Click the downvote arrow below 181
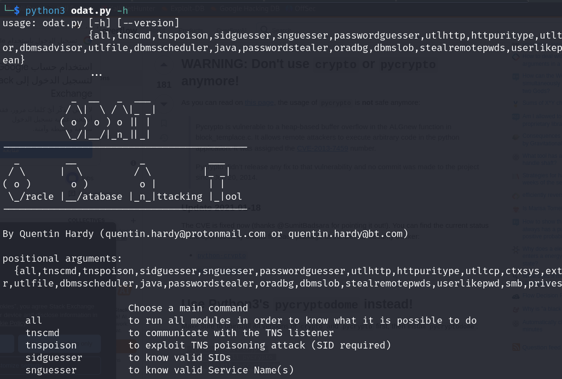 [163, 103]
